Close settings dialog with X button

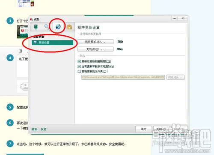tap(183, 18)
